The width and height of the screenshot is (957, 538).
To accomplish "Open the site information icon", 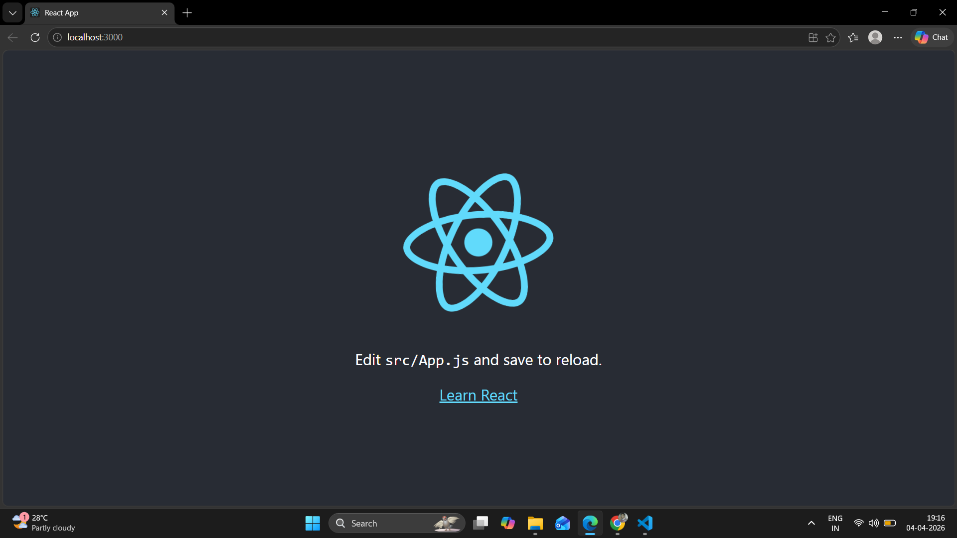I will [x=57, y=37].
